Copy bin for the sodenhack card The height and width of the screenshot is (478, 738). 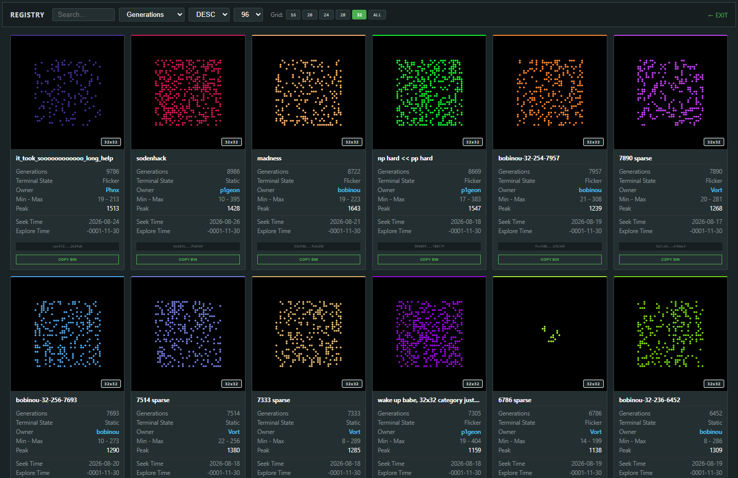tap(188, 259)
